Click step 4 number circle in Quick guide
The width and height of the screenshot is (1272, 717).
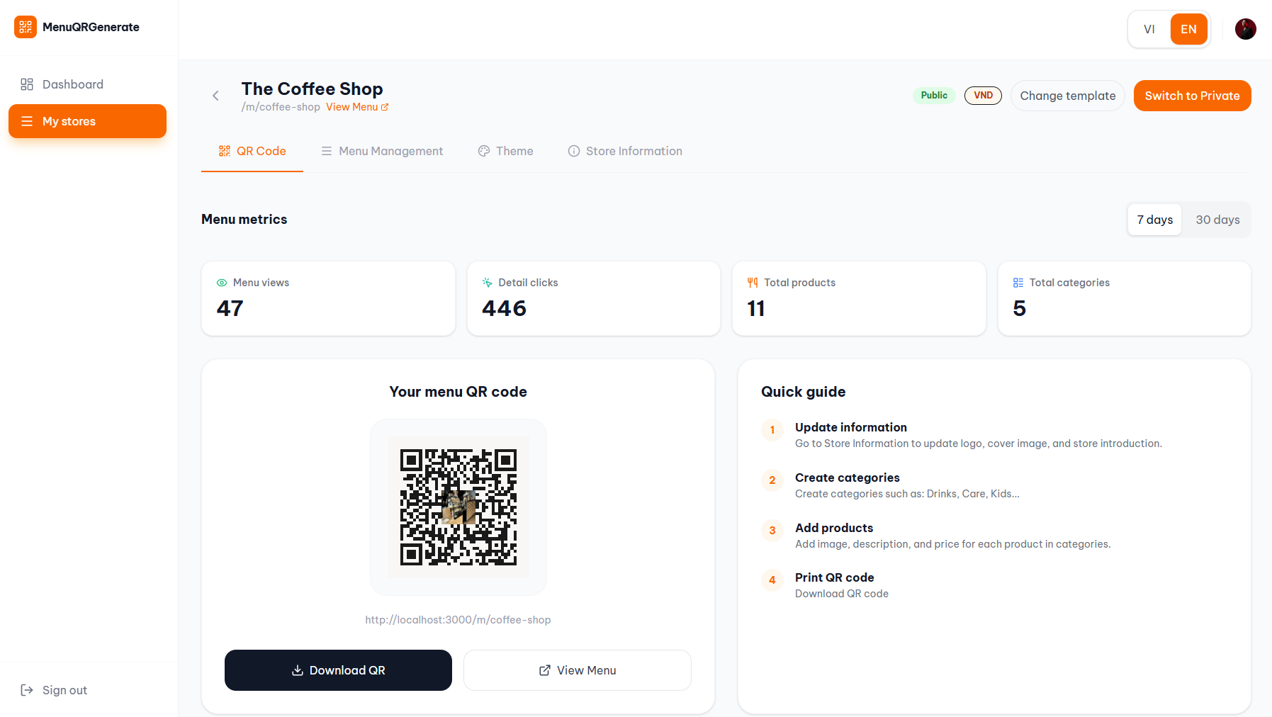(x=772, y=580)
